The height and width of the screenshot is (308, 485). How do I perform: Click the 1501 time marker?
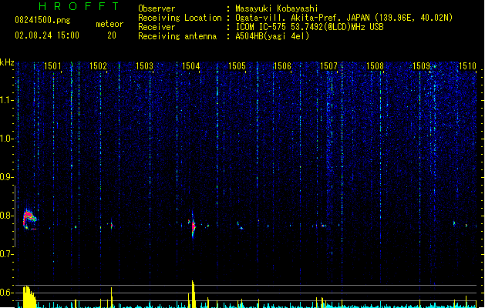[52, 66]
